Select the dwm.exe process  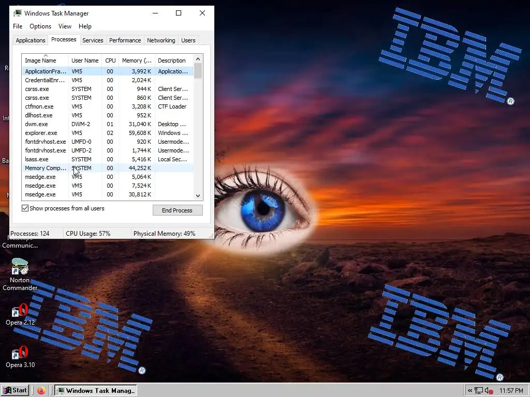[x=108, y=124]
